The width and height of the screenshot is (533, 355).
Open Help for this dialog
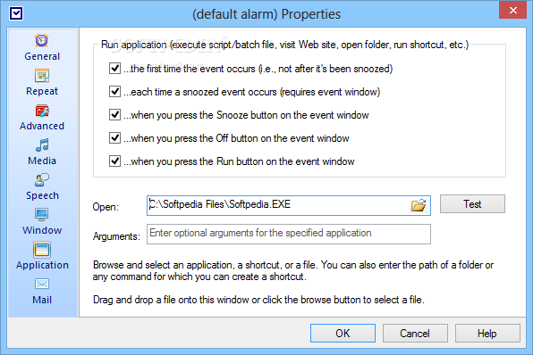point(487,333)
